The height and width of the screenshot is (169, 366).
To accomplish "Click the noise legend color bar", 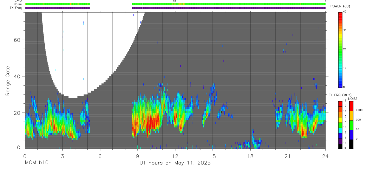I will click(351, 125).
